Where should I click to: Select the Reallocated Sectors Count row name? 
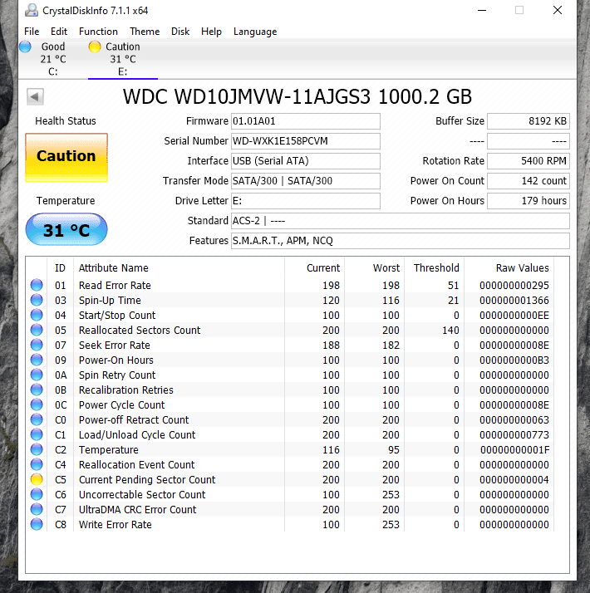140,331
